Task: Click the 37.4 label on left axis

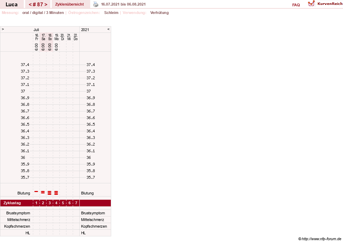Action: point(25,65)
